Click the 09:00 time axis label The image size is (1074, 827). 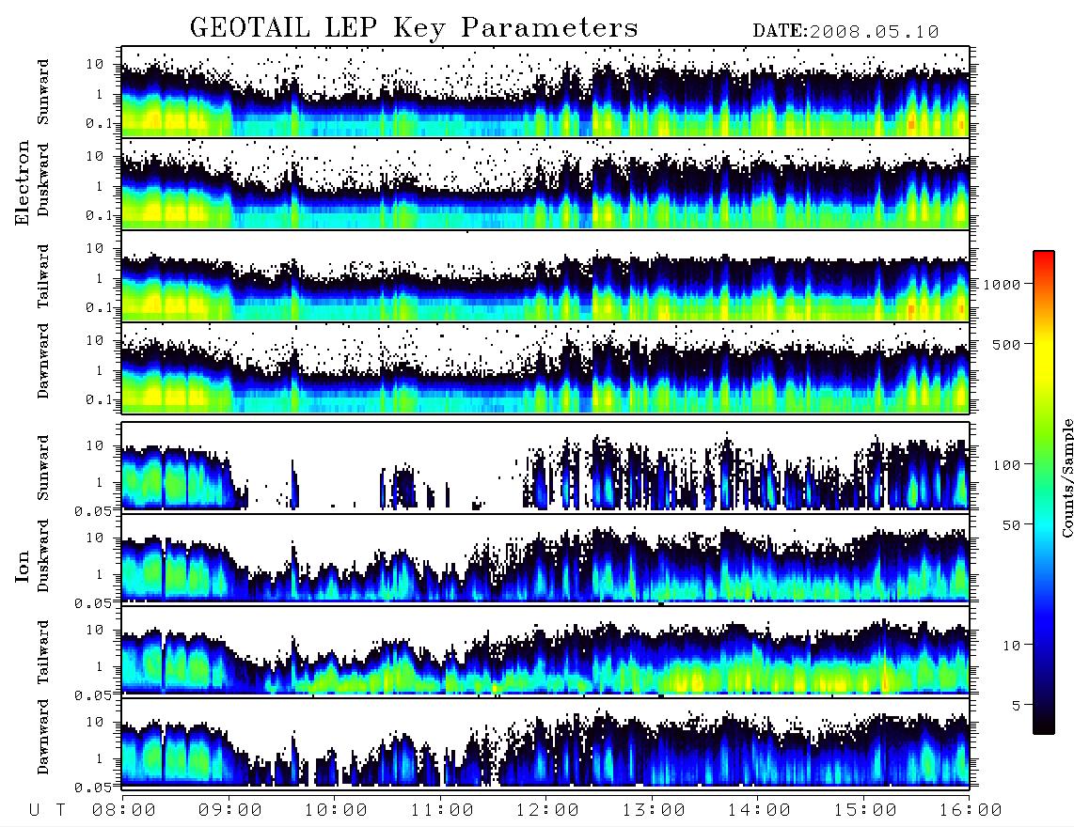230,810
